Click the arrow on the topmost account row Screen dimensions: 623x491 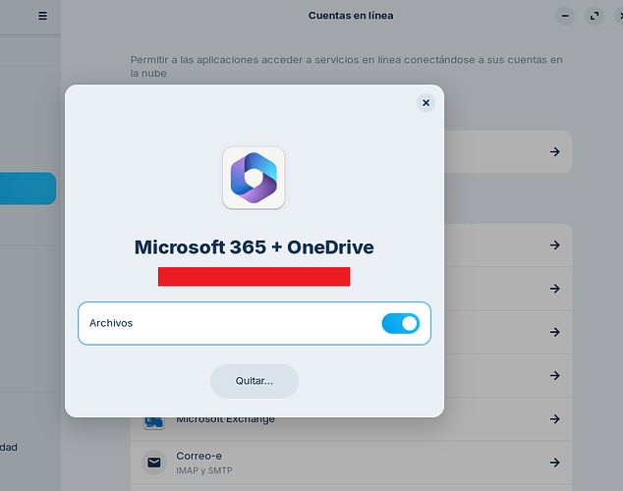pos(554,151)
